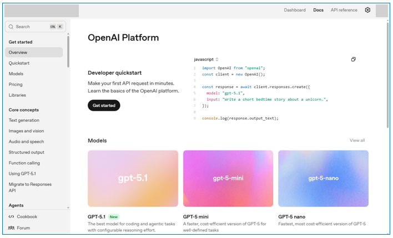Navigate to Function calling docs
Screen dimensions: 393x238
click(x=25, y=163)
